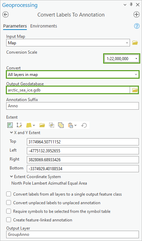
Task: Reset the extent with circular arrow
Action: tap(84, 125)
